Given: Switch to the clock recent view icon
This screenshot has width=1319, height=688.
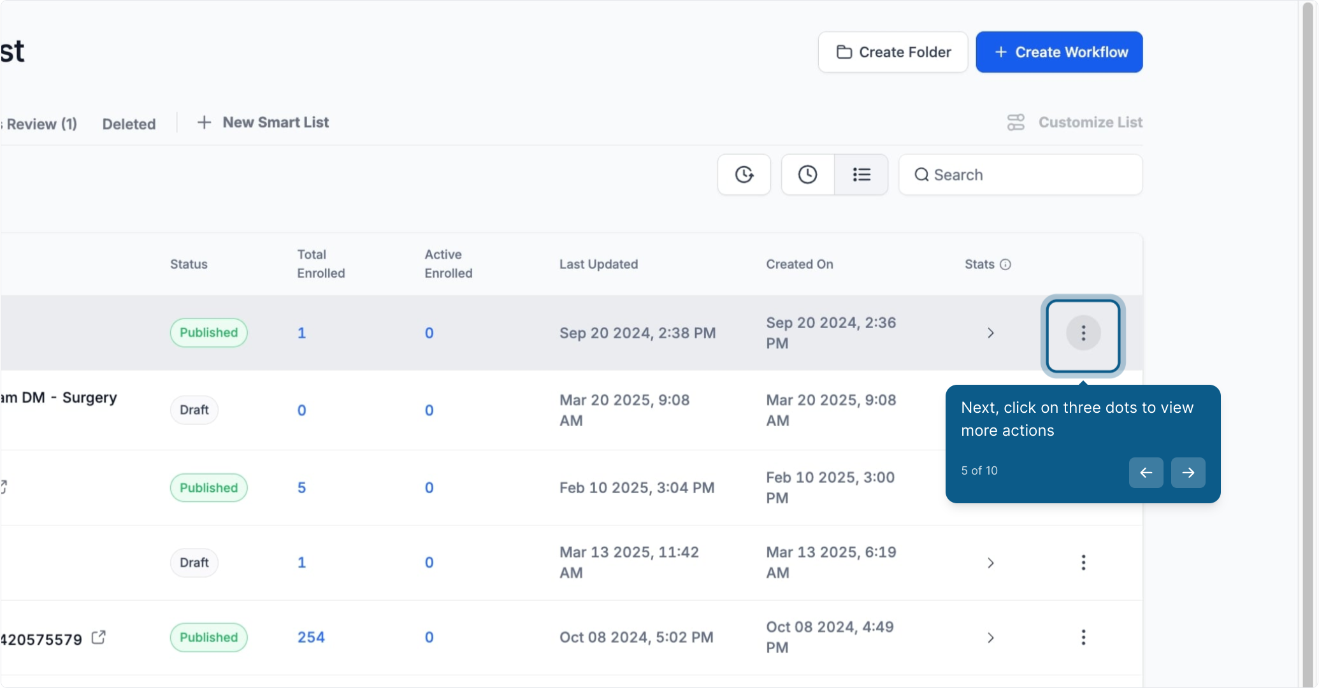Looking at the screenshot, I should (808, 175).
